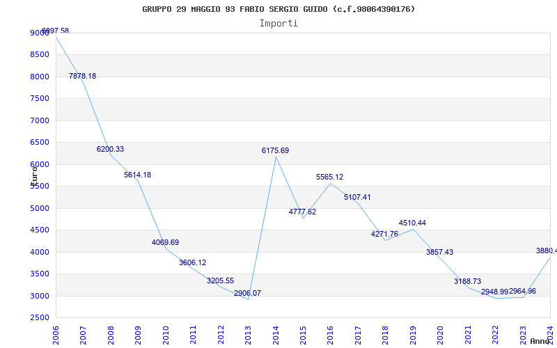
Task: Click x-axis year 2010
Action: [166, 335]
